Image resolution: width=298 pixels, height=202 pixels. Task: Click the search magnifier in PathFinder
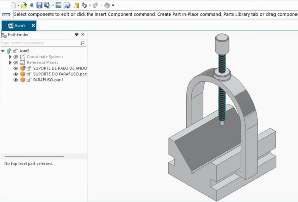tap(82, 43)
